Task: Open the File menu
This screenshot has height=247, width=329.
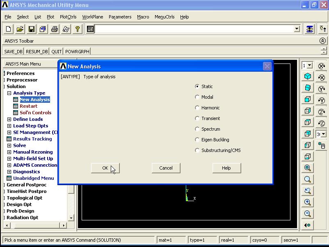Action: pyautogui.click(x=8, y=17)
